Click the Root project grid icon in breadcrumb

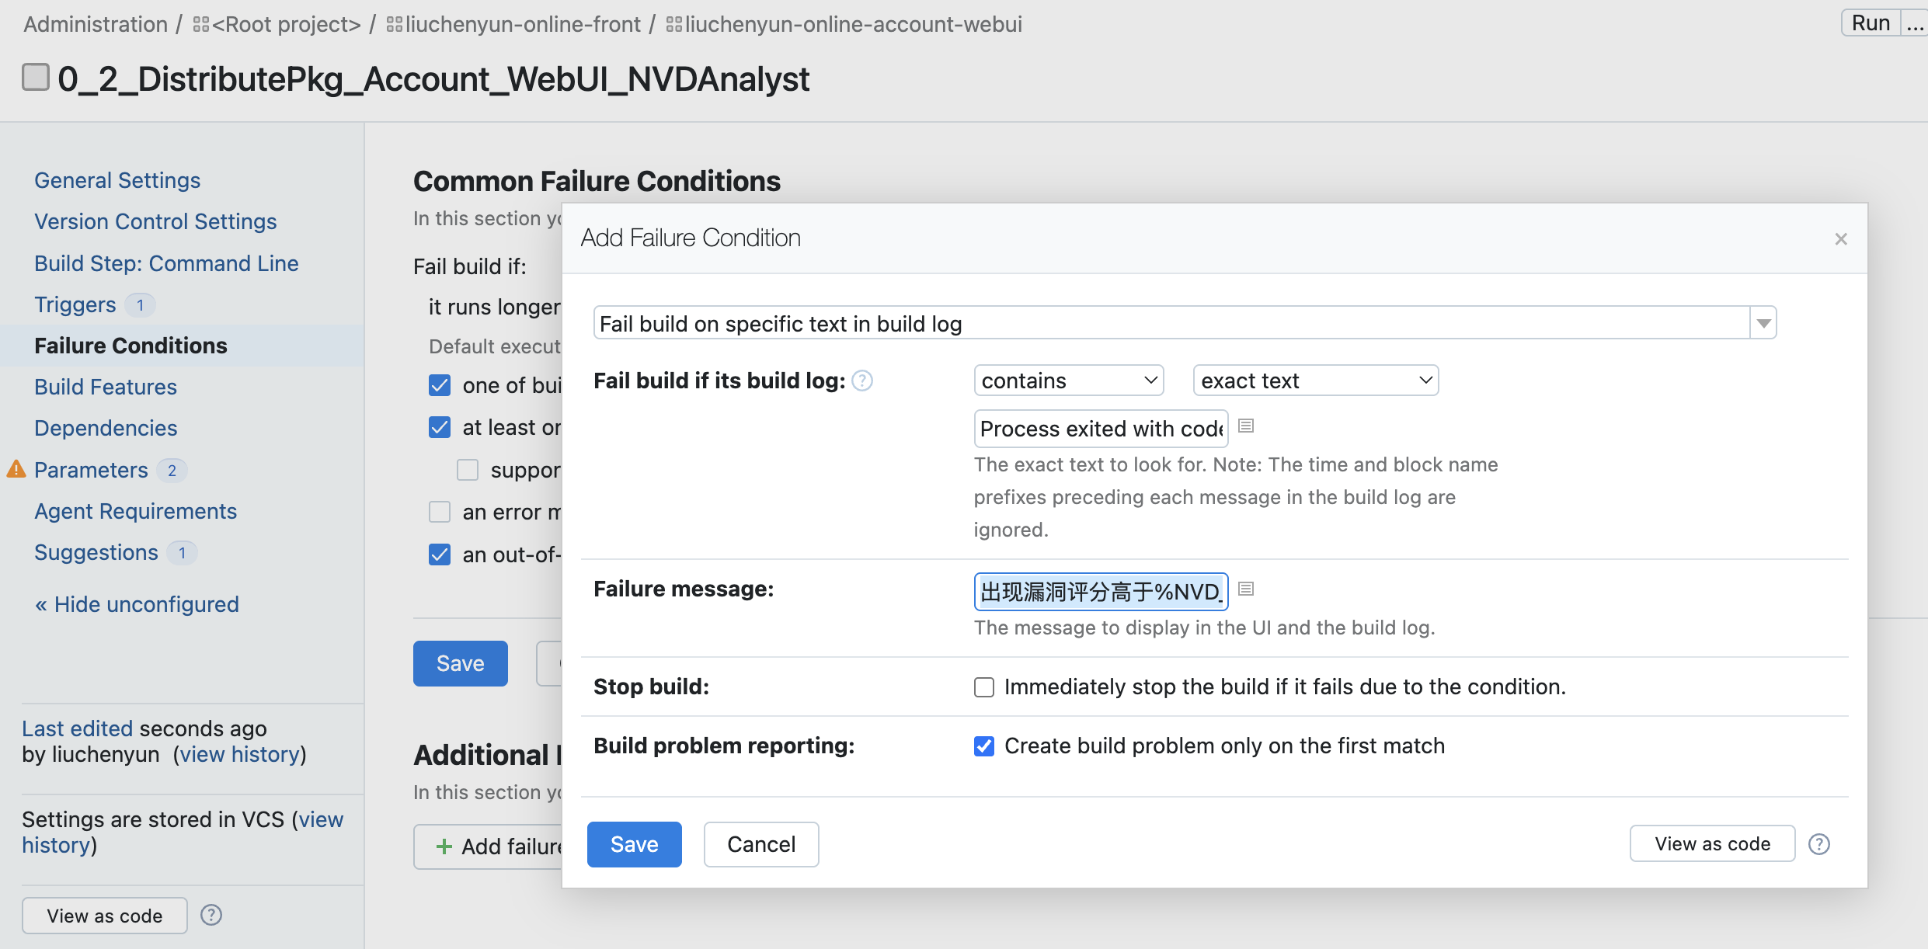click(x=201, y=25)
